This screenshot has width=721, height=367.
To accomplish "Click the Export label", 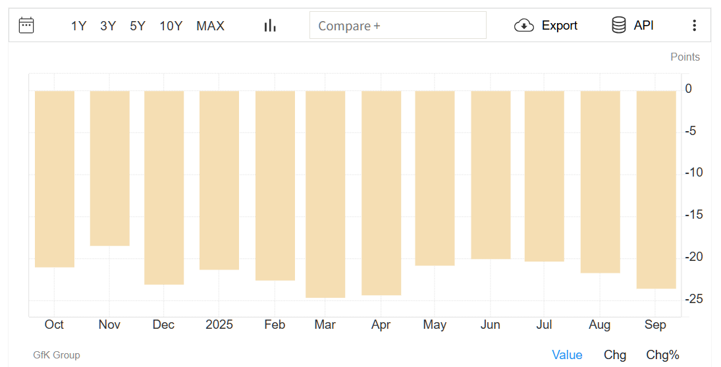I will 559,25.
